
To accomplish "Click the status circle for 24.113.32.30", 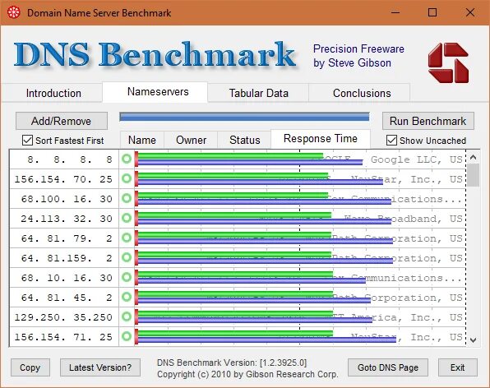I will click(x=127, y=218).
